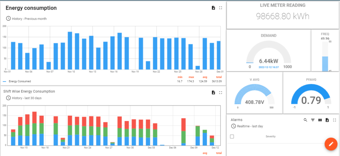Click the Nov 10 label on Energy consumption axis
The image size is (340, 156).
pyautogui.click(x=71, y=71)
